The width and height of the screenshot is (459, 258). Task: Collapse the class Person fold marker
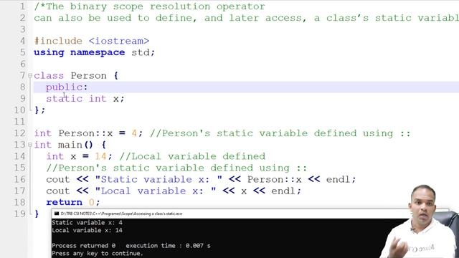pyautogui.click(x=30, y=75)
